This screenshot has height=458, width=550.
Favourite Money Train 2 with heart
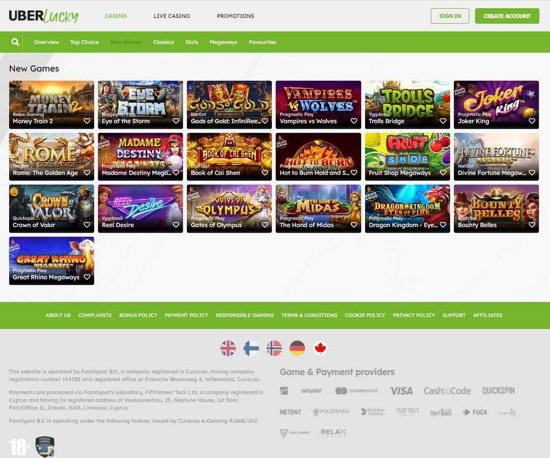click(87, 121)
